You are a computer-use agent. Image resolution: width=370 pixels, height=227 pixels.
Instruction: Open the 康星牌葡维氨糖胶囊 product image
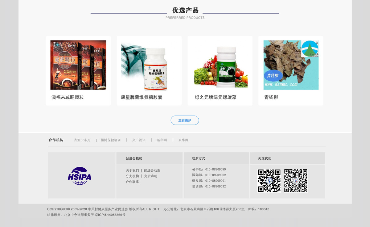pyautogui.click(x=144, y=65)
